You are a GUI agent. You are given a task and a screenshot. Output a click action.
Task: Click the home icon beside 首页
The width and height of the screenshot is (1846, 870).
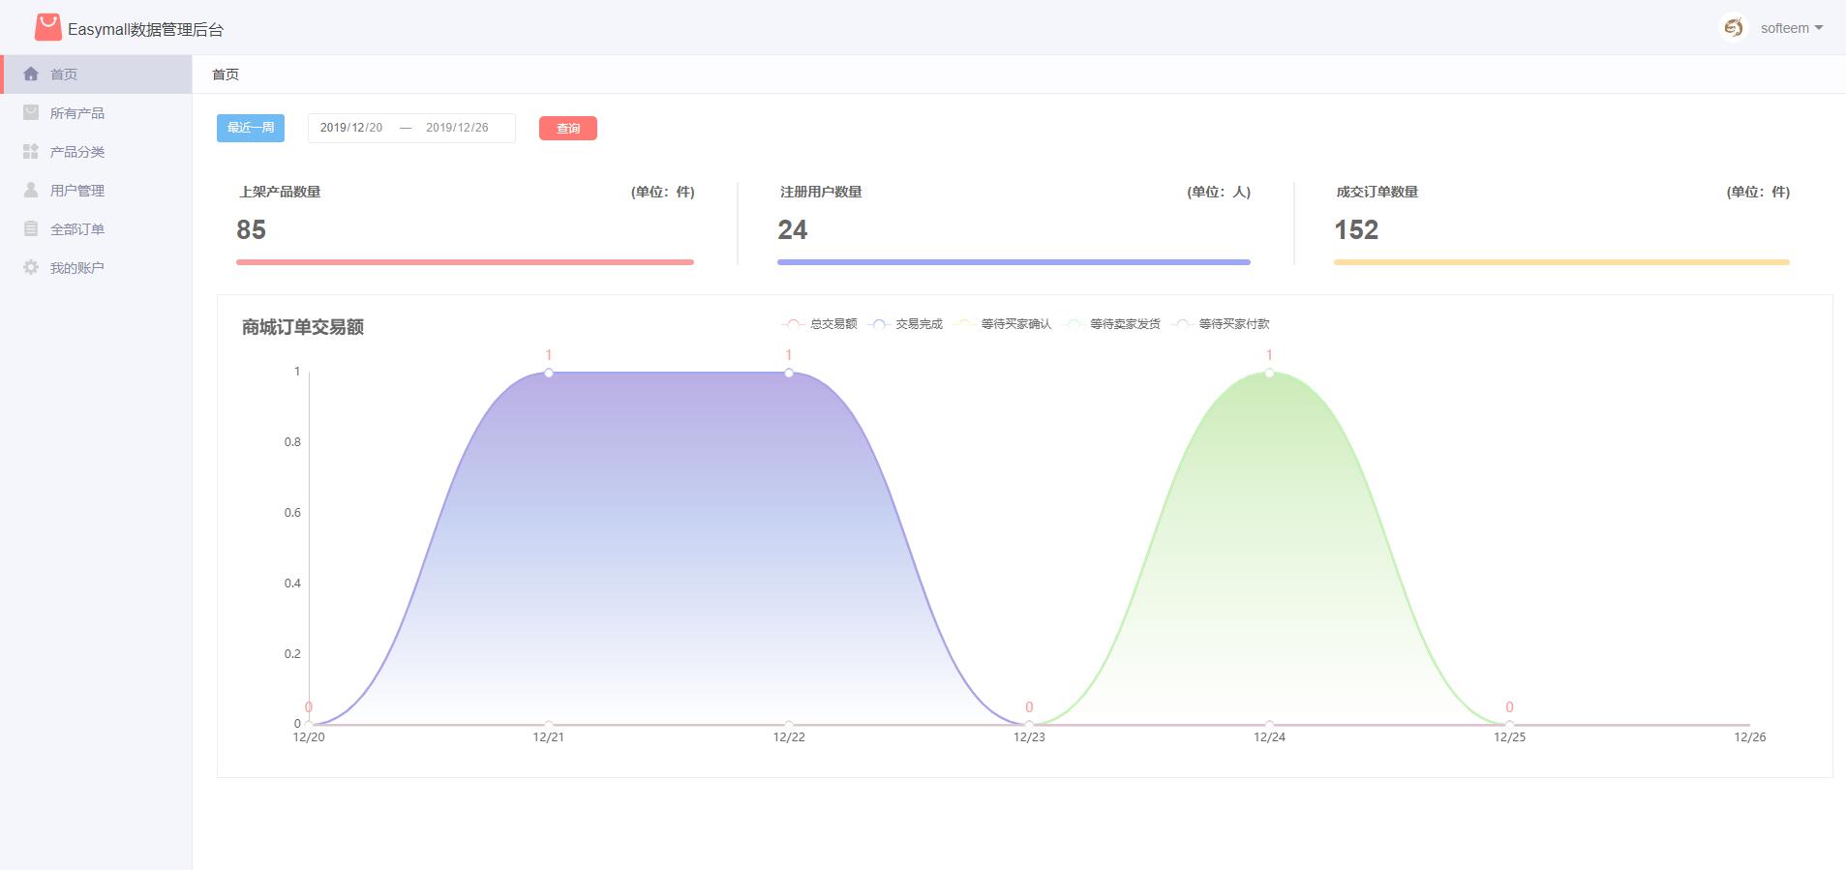[x=31, y=74]
